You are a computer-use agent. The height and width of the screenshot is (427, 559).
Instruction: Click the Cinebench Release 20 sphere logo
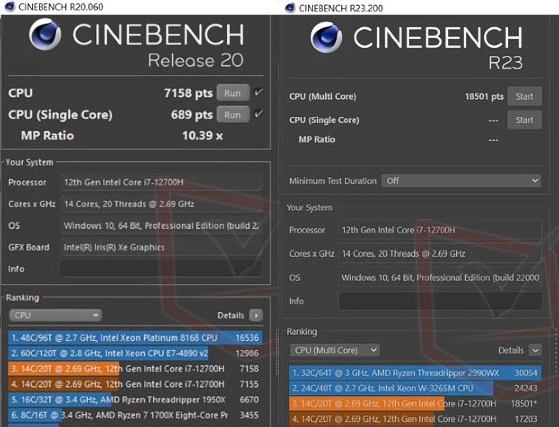pos(45,34)
